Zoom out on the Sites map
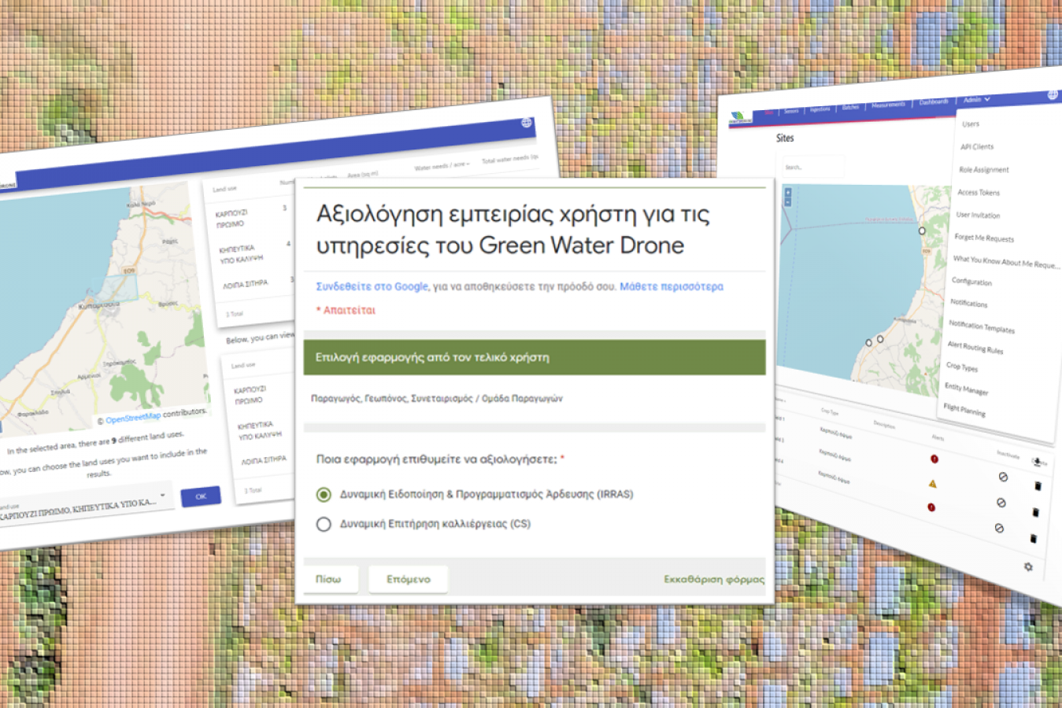 point(788,202)
